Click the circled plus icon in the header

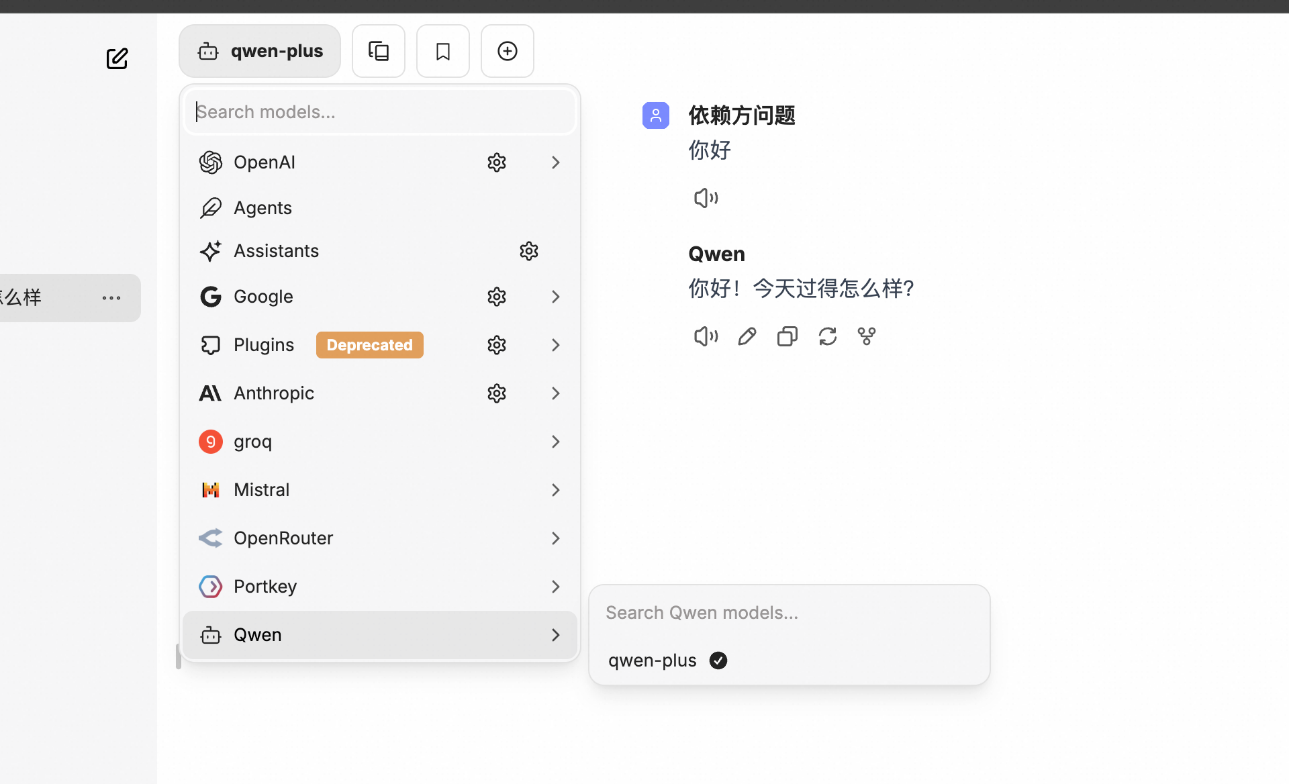tap(508, 51)
